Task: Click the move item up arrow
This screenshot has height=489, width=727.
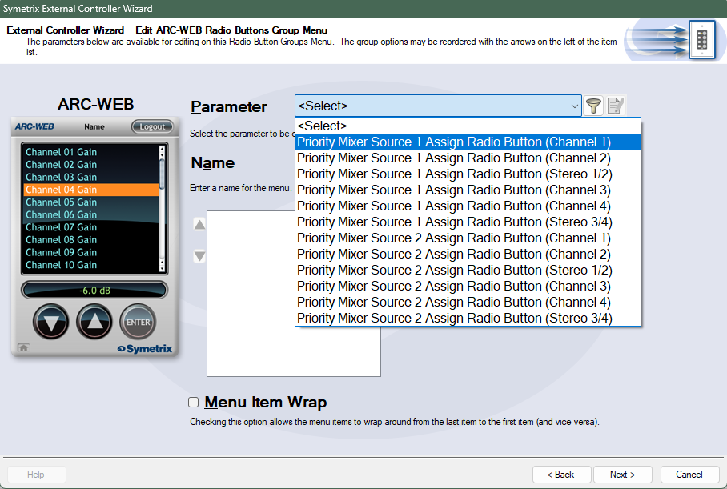Action: pyautogui.click(x=199, y=225)
